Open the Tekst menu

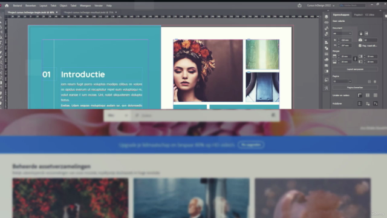point(53,5)
